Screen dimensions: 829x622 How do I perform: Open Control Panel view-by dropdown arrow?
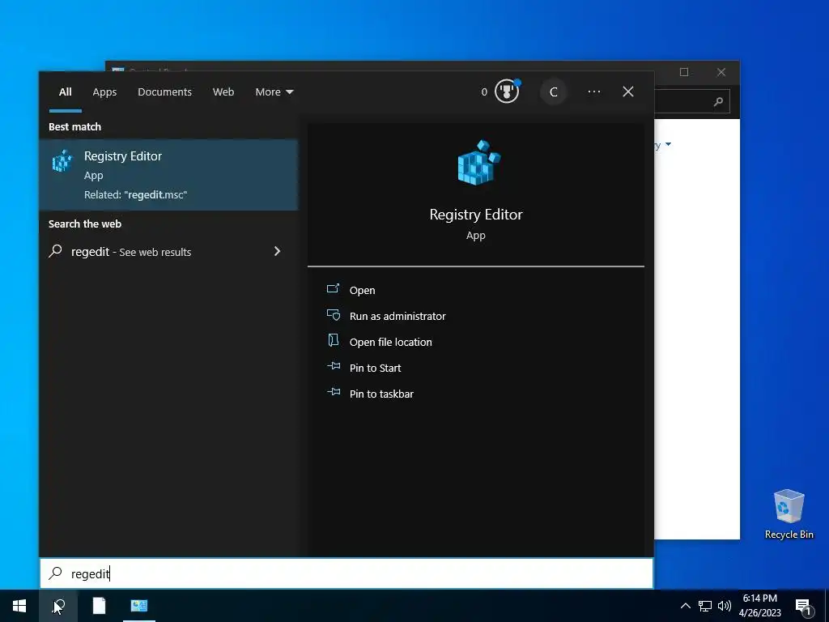click(x=668, y=144)
